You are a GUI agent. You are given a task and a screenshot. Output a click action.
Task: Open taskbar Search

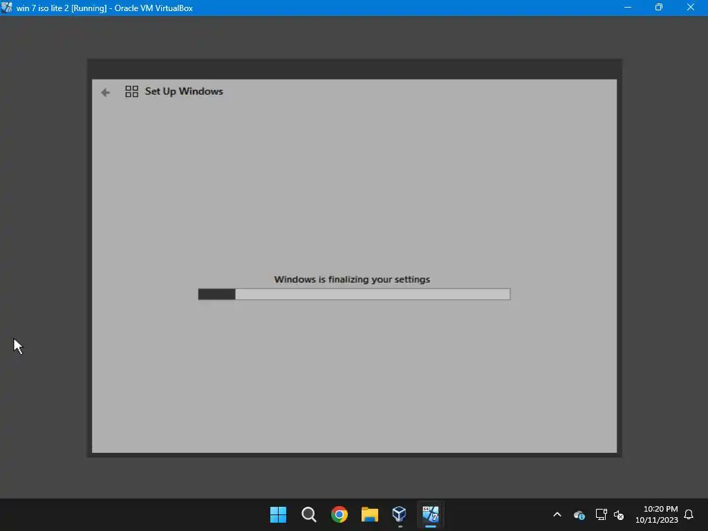tap(309, 514)
